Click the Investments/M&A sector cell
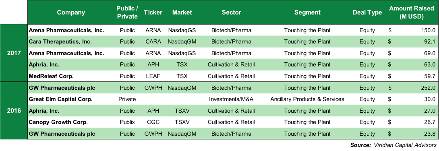The image size is (439, 151). click(x=231, y=99)
